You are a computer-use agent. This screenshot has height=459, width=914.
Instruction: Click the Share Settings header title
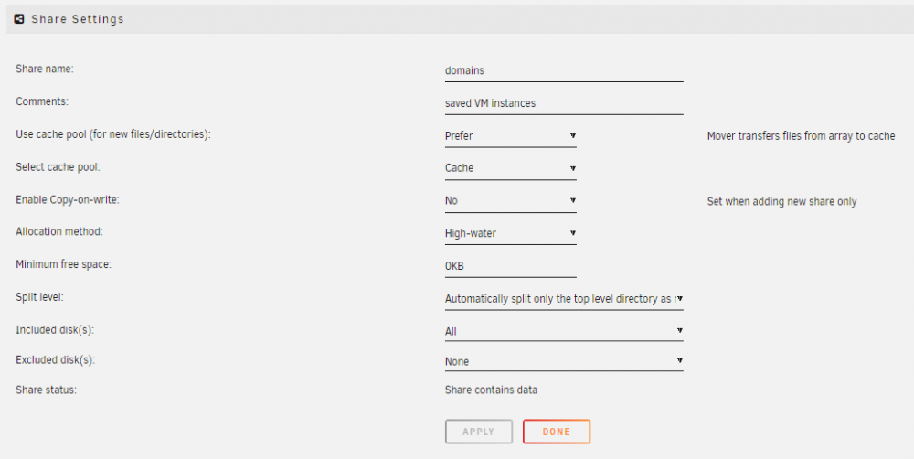point(78,19)
